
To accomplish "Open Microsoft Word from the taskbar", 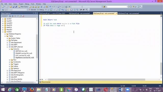I will point(120,90).
